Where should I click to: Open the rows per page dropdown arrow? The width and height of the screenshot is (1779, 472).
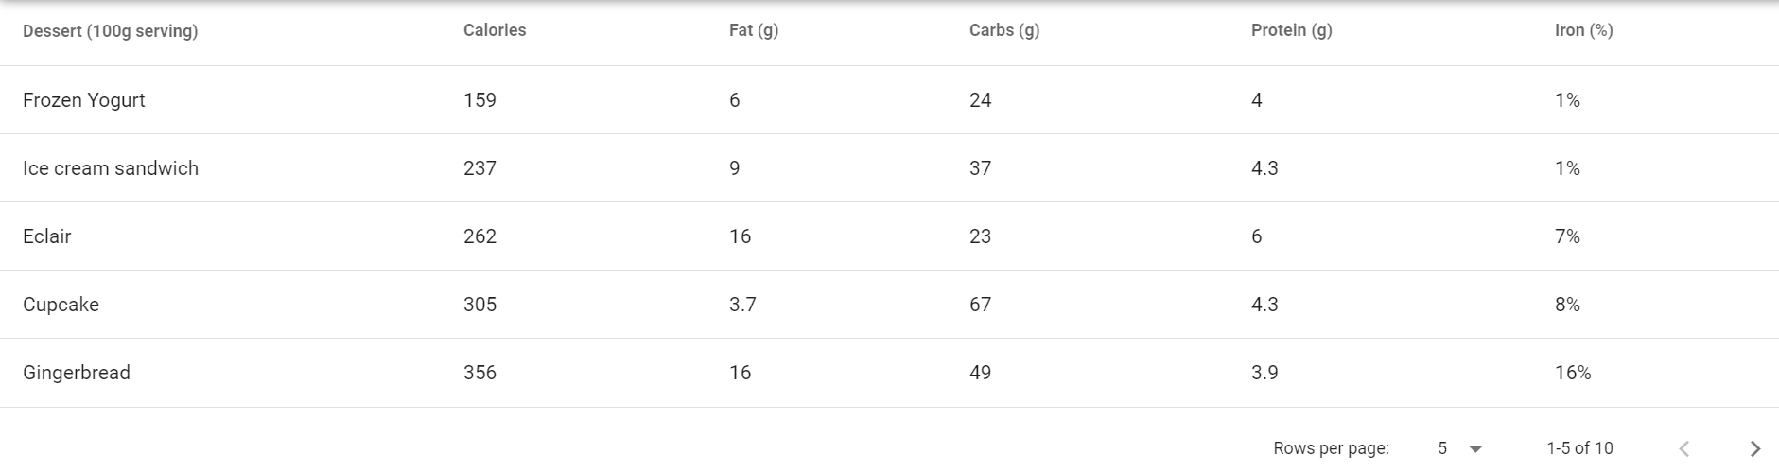click(1475, 449)
